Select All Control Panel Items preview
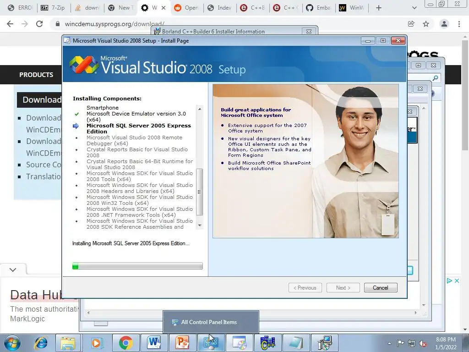469x352 pixels. point(211,322)
